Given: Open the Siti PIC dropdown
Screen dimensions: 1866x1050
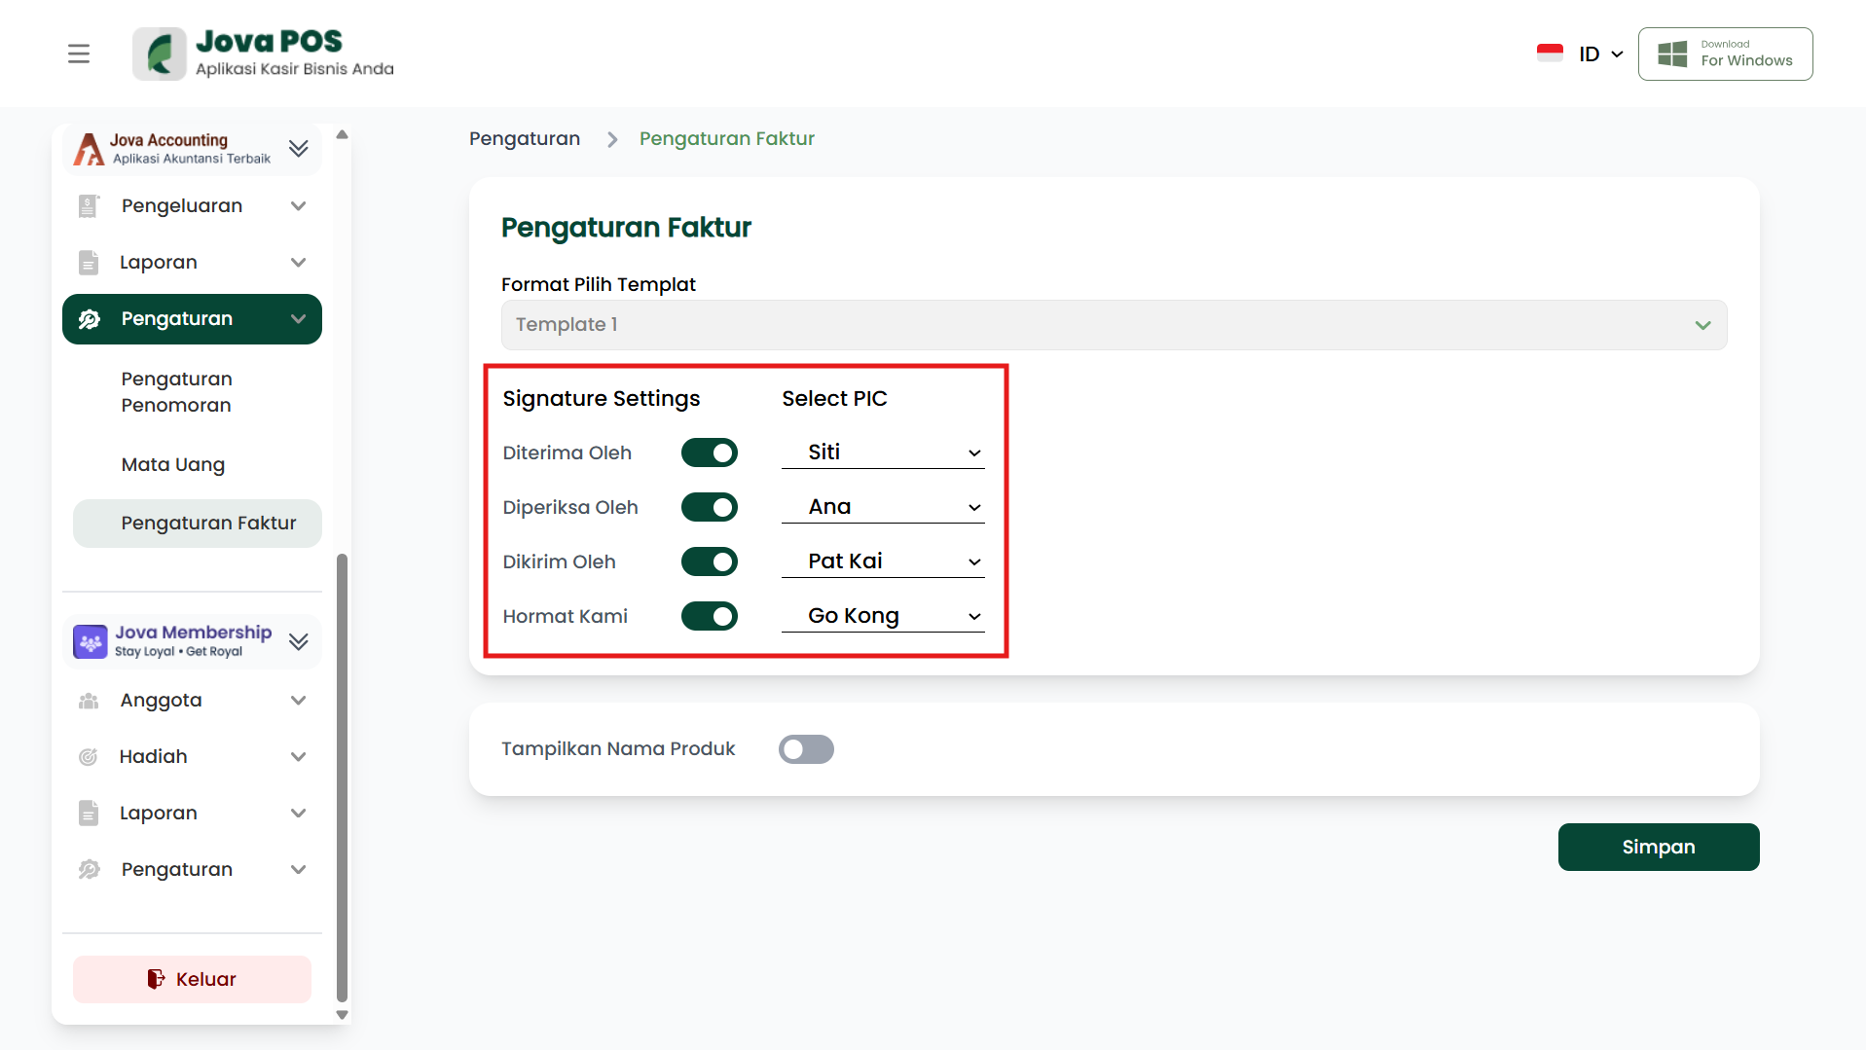Looking at the screenshot, I should [883, 453].
